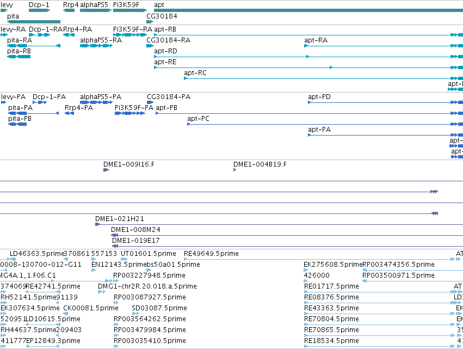463x349 pixels.
Task: Click the alphaPS5 gene label
Action: click(x=94, y=5)
